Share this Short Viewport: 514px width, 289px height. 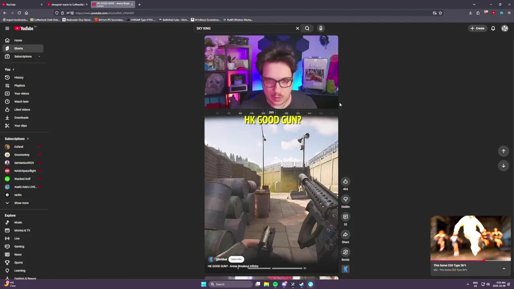[x=345, y=234]
